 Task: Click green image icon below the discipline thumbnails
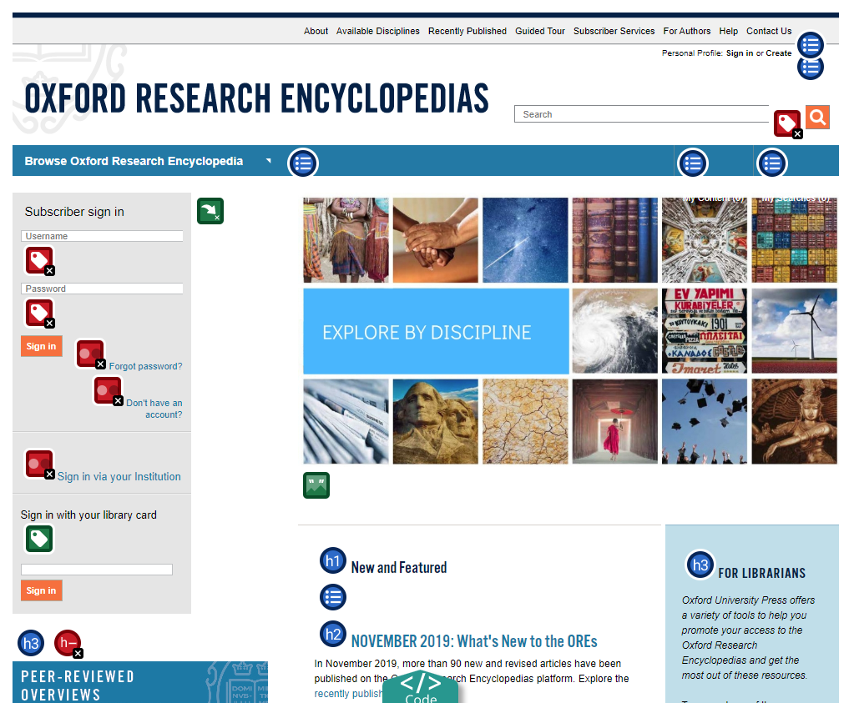point(316,485)
